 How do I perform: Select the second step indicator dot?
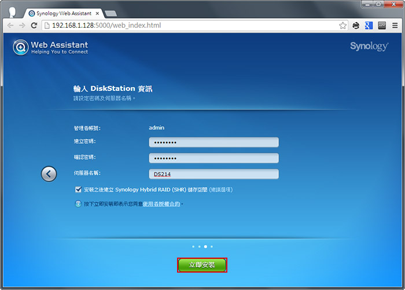[200, 247]
